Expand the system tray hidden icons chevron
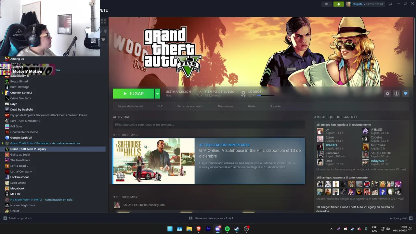 pos(331,229)
